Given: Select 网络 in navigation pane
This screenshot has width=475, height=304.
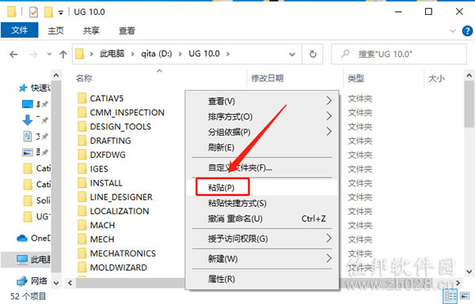Looking at the screenshot, I should point(32,281).
